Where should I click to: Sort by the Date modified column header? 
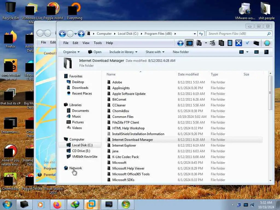click(x=192, y=74)
